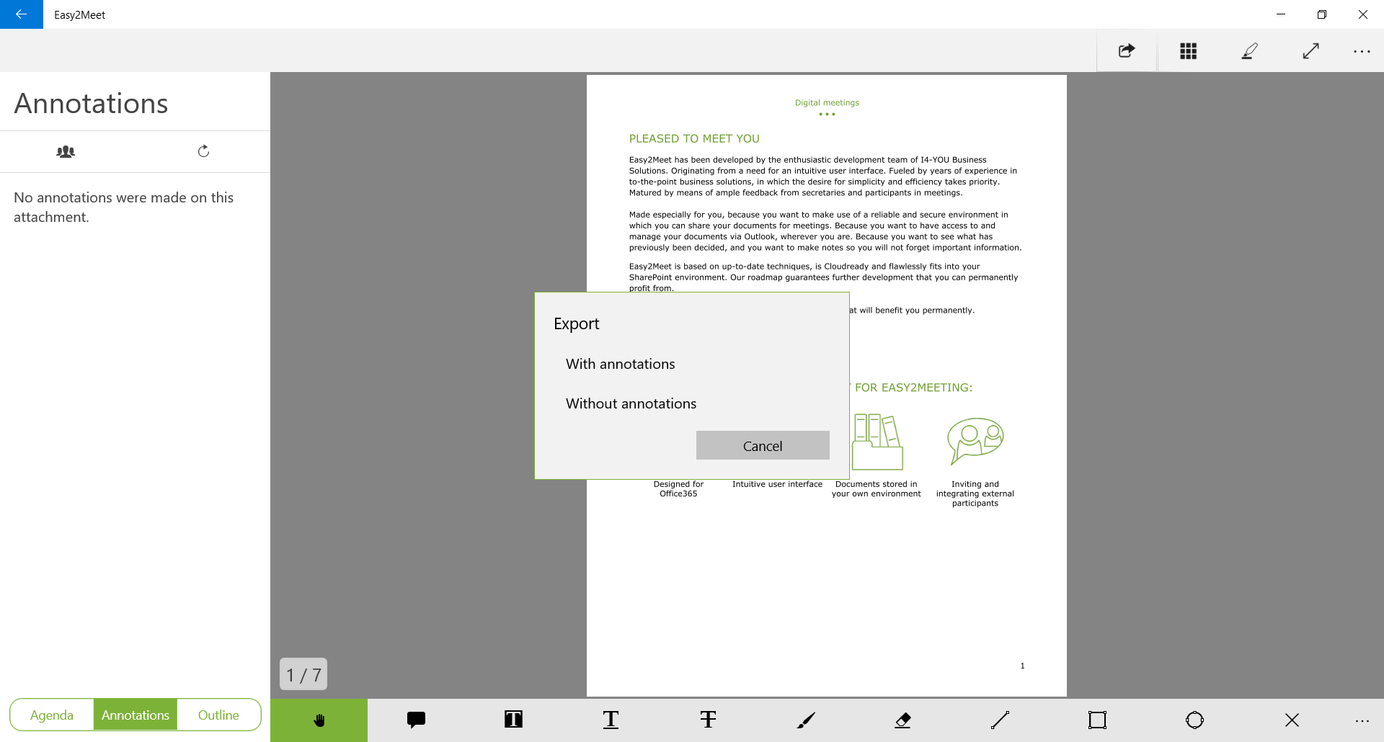Expand document to full screen
The image size is (1384, 742).
(1310, 50)
